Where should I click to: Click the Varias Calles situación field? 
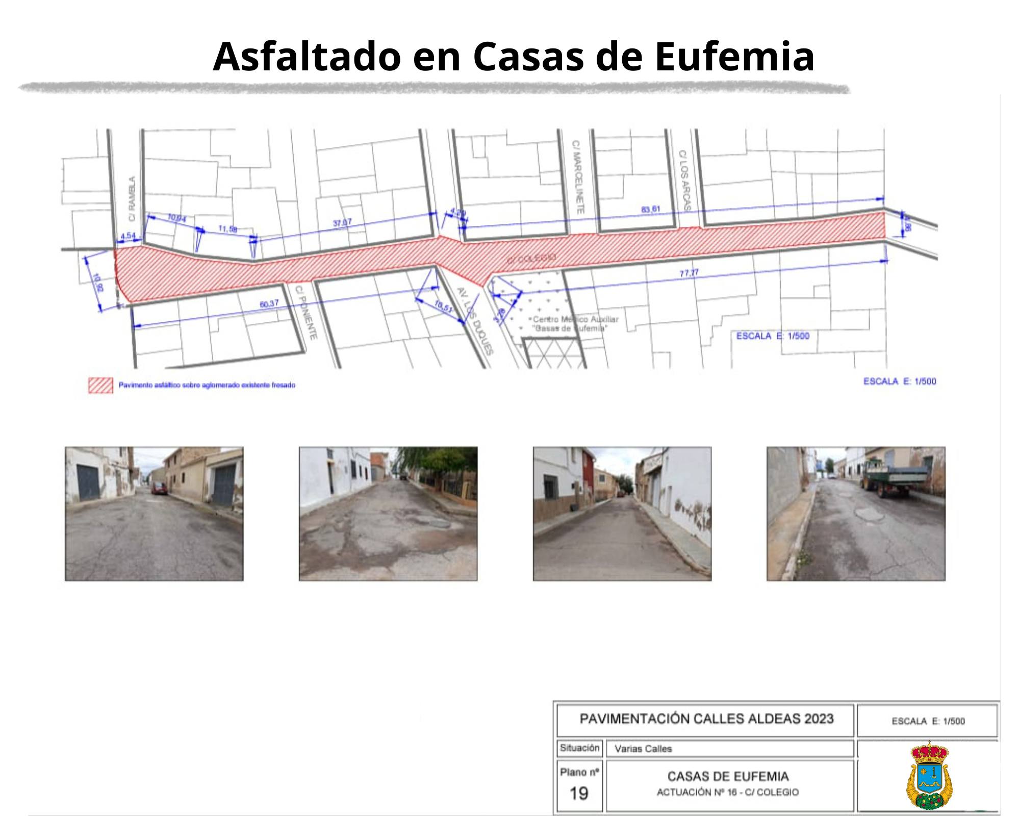coord(643,749)
